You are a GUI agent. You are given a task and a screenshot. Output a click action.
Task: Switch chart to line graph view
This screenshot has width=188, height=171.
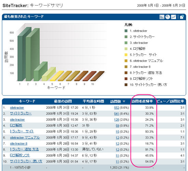pos(174,17)
